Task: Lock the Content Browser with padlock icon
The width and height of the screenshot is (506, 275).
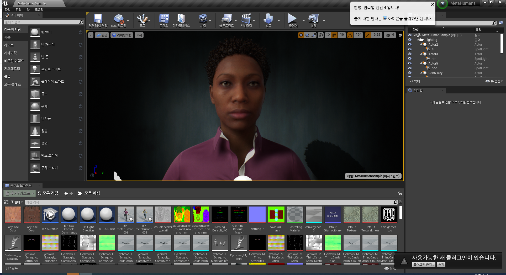Action: coord(400,193)
